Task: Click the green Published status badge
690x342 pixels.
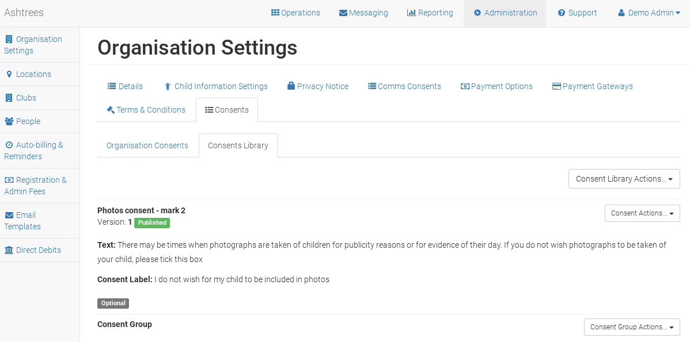Action: 152,223
